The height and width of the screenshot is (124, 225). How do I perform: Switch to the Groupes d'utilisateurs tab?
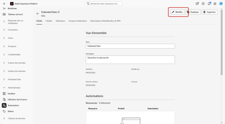(78, 21)
